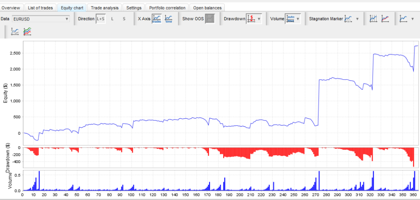Viewport: 420px width, 200px height.
Task: Click the red line chart icon
Action: click(x=385, y=18)
